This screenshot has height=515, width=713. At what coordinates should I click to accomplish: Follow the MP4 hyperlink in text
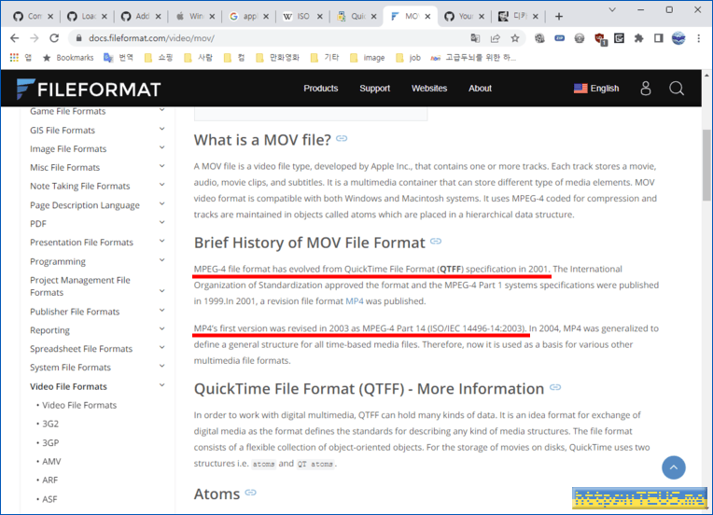pyautogui.click(x=355, y=301)
